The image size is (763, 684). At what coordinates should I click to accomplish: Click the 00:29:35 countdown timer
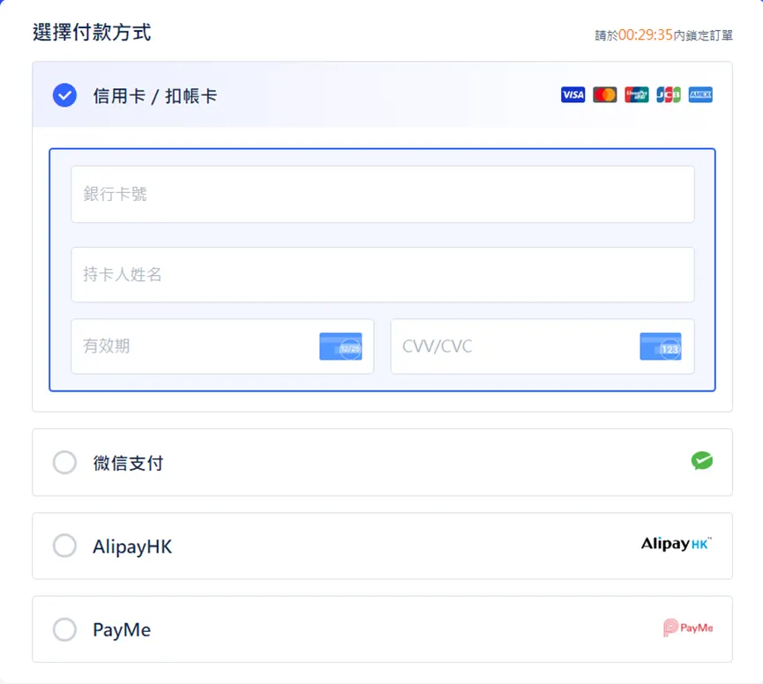pos(645,35)
